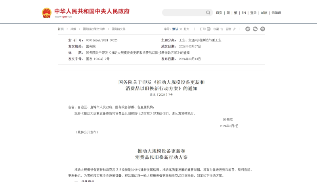317x182 pixels.
Task: Switch to traditional Chinese (繁)
Action: pyautogui.click(x=235, y=13)
